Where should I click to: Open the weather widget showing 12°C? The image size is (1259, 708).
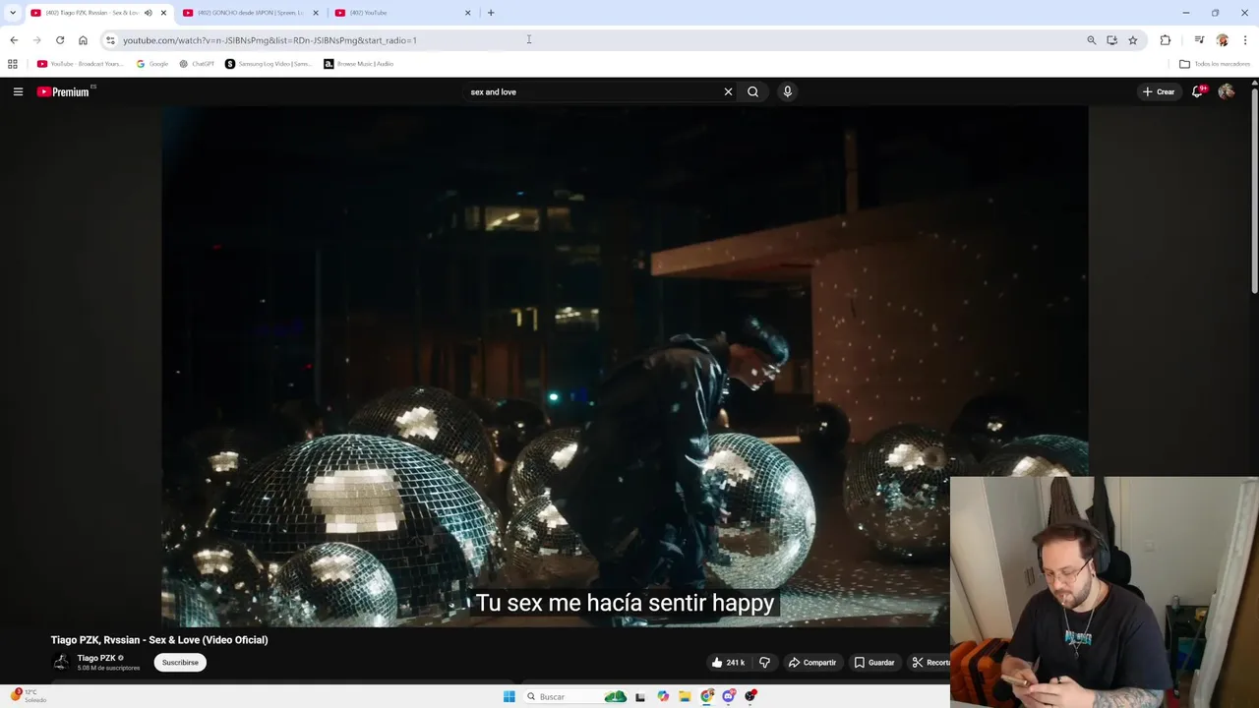[28, 696]
